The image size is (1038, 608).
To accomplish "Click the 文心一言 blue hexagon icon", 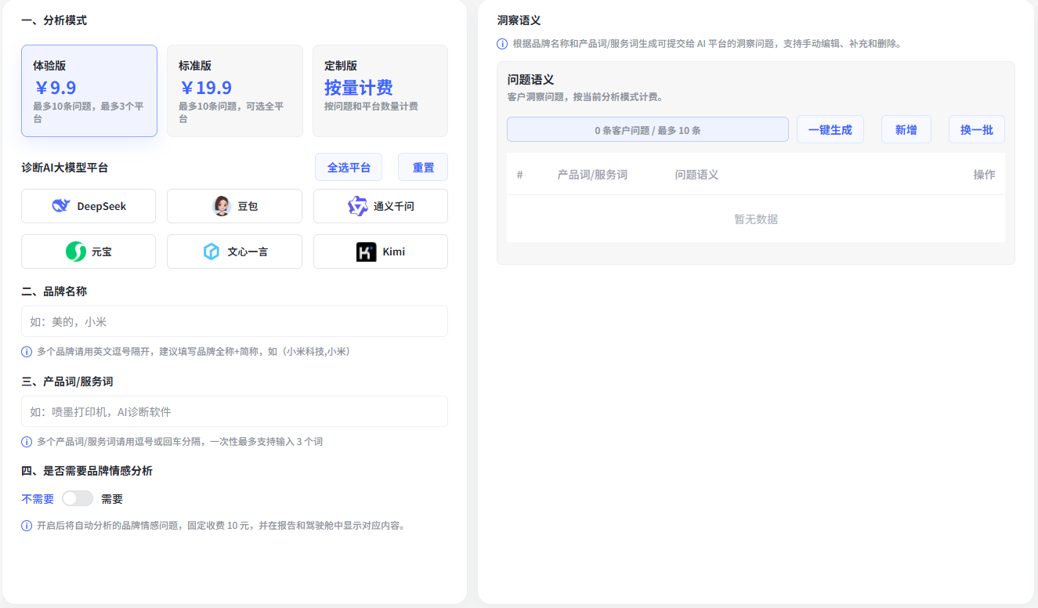I will point(212,252).
